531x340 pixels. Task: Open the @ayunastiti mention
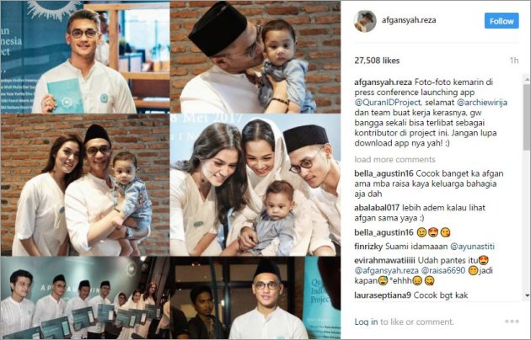[472, 247]
